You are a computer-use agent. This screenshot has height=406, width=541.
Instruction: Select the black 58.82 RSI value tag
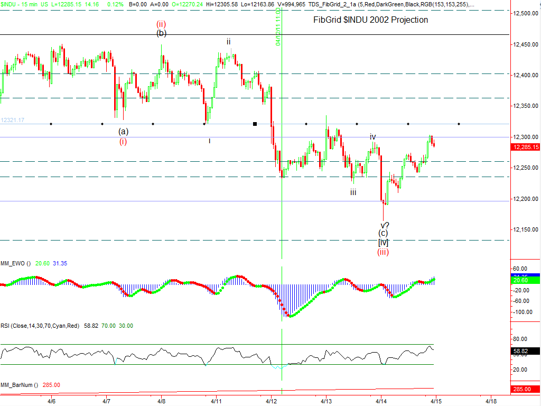[525, 350]
